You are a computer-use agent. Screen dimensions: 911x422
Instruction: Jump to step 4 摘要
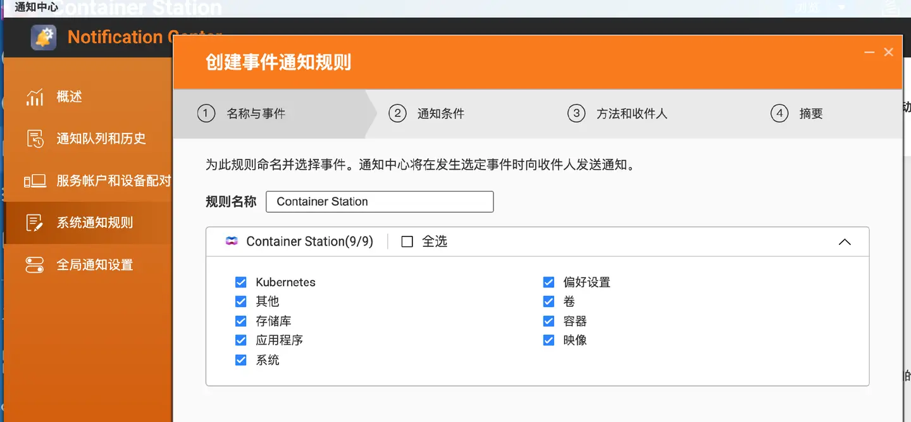pyautogui.click(x=797, y=114)
